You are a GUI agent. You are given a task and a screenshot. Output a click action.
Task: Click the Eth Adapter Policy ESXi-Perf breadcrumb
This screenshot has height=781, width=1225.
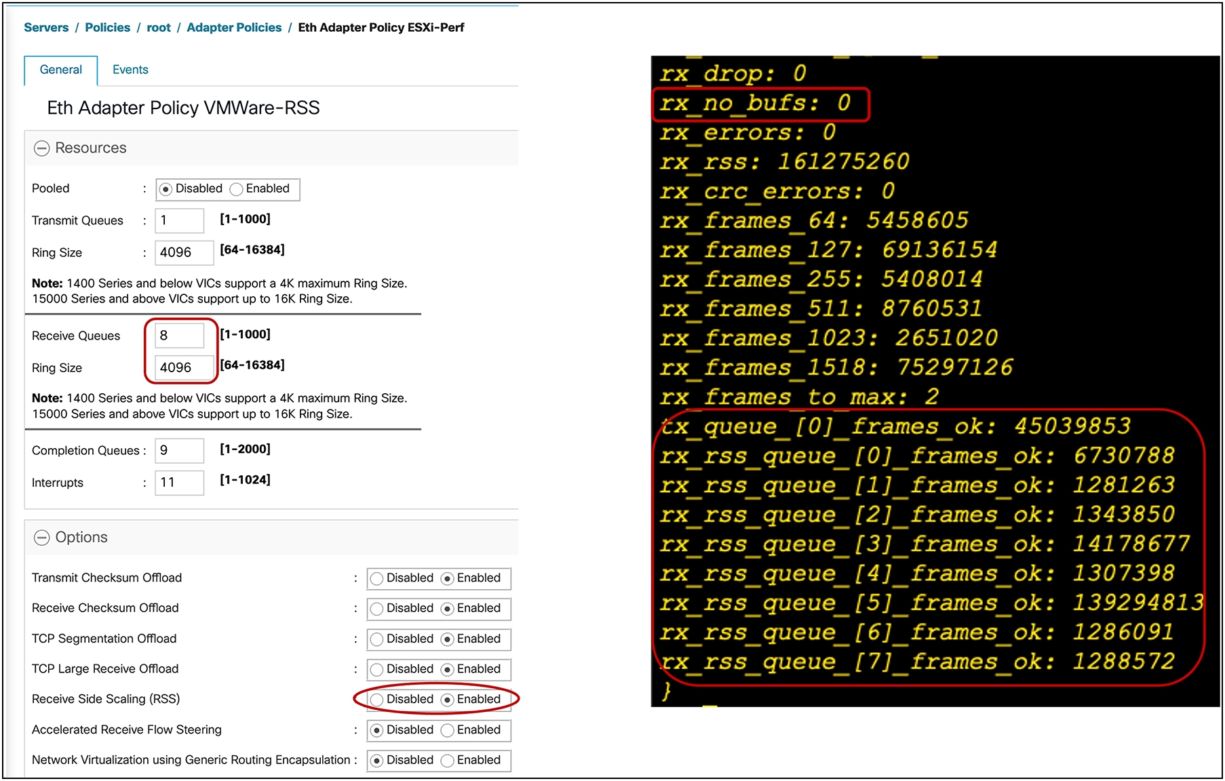click(381, 28)
